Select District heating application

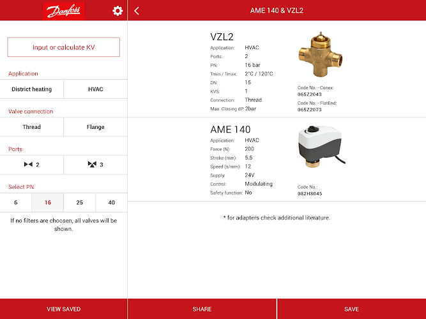click(32, 89)
